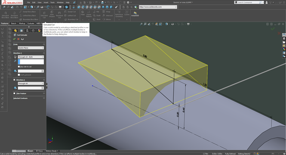Switch to the Evaluate tab

[x=31, y=23]
